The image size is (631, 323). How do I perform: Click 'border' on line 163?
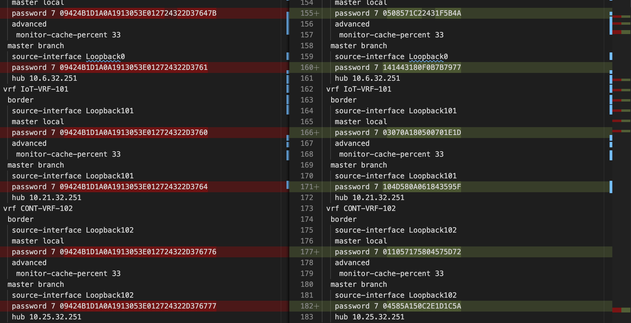344,100
